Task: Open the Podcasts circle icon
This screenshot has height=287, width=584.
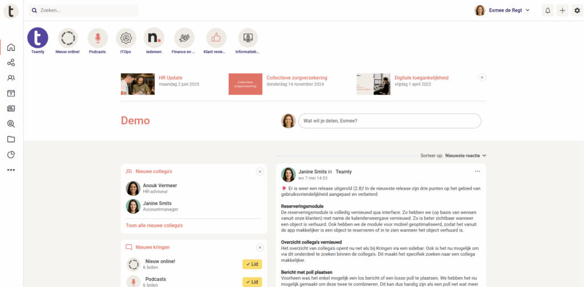Action: click(98, 38)
